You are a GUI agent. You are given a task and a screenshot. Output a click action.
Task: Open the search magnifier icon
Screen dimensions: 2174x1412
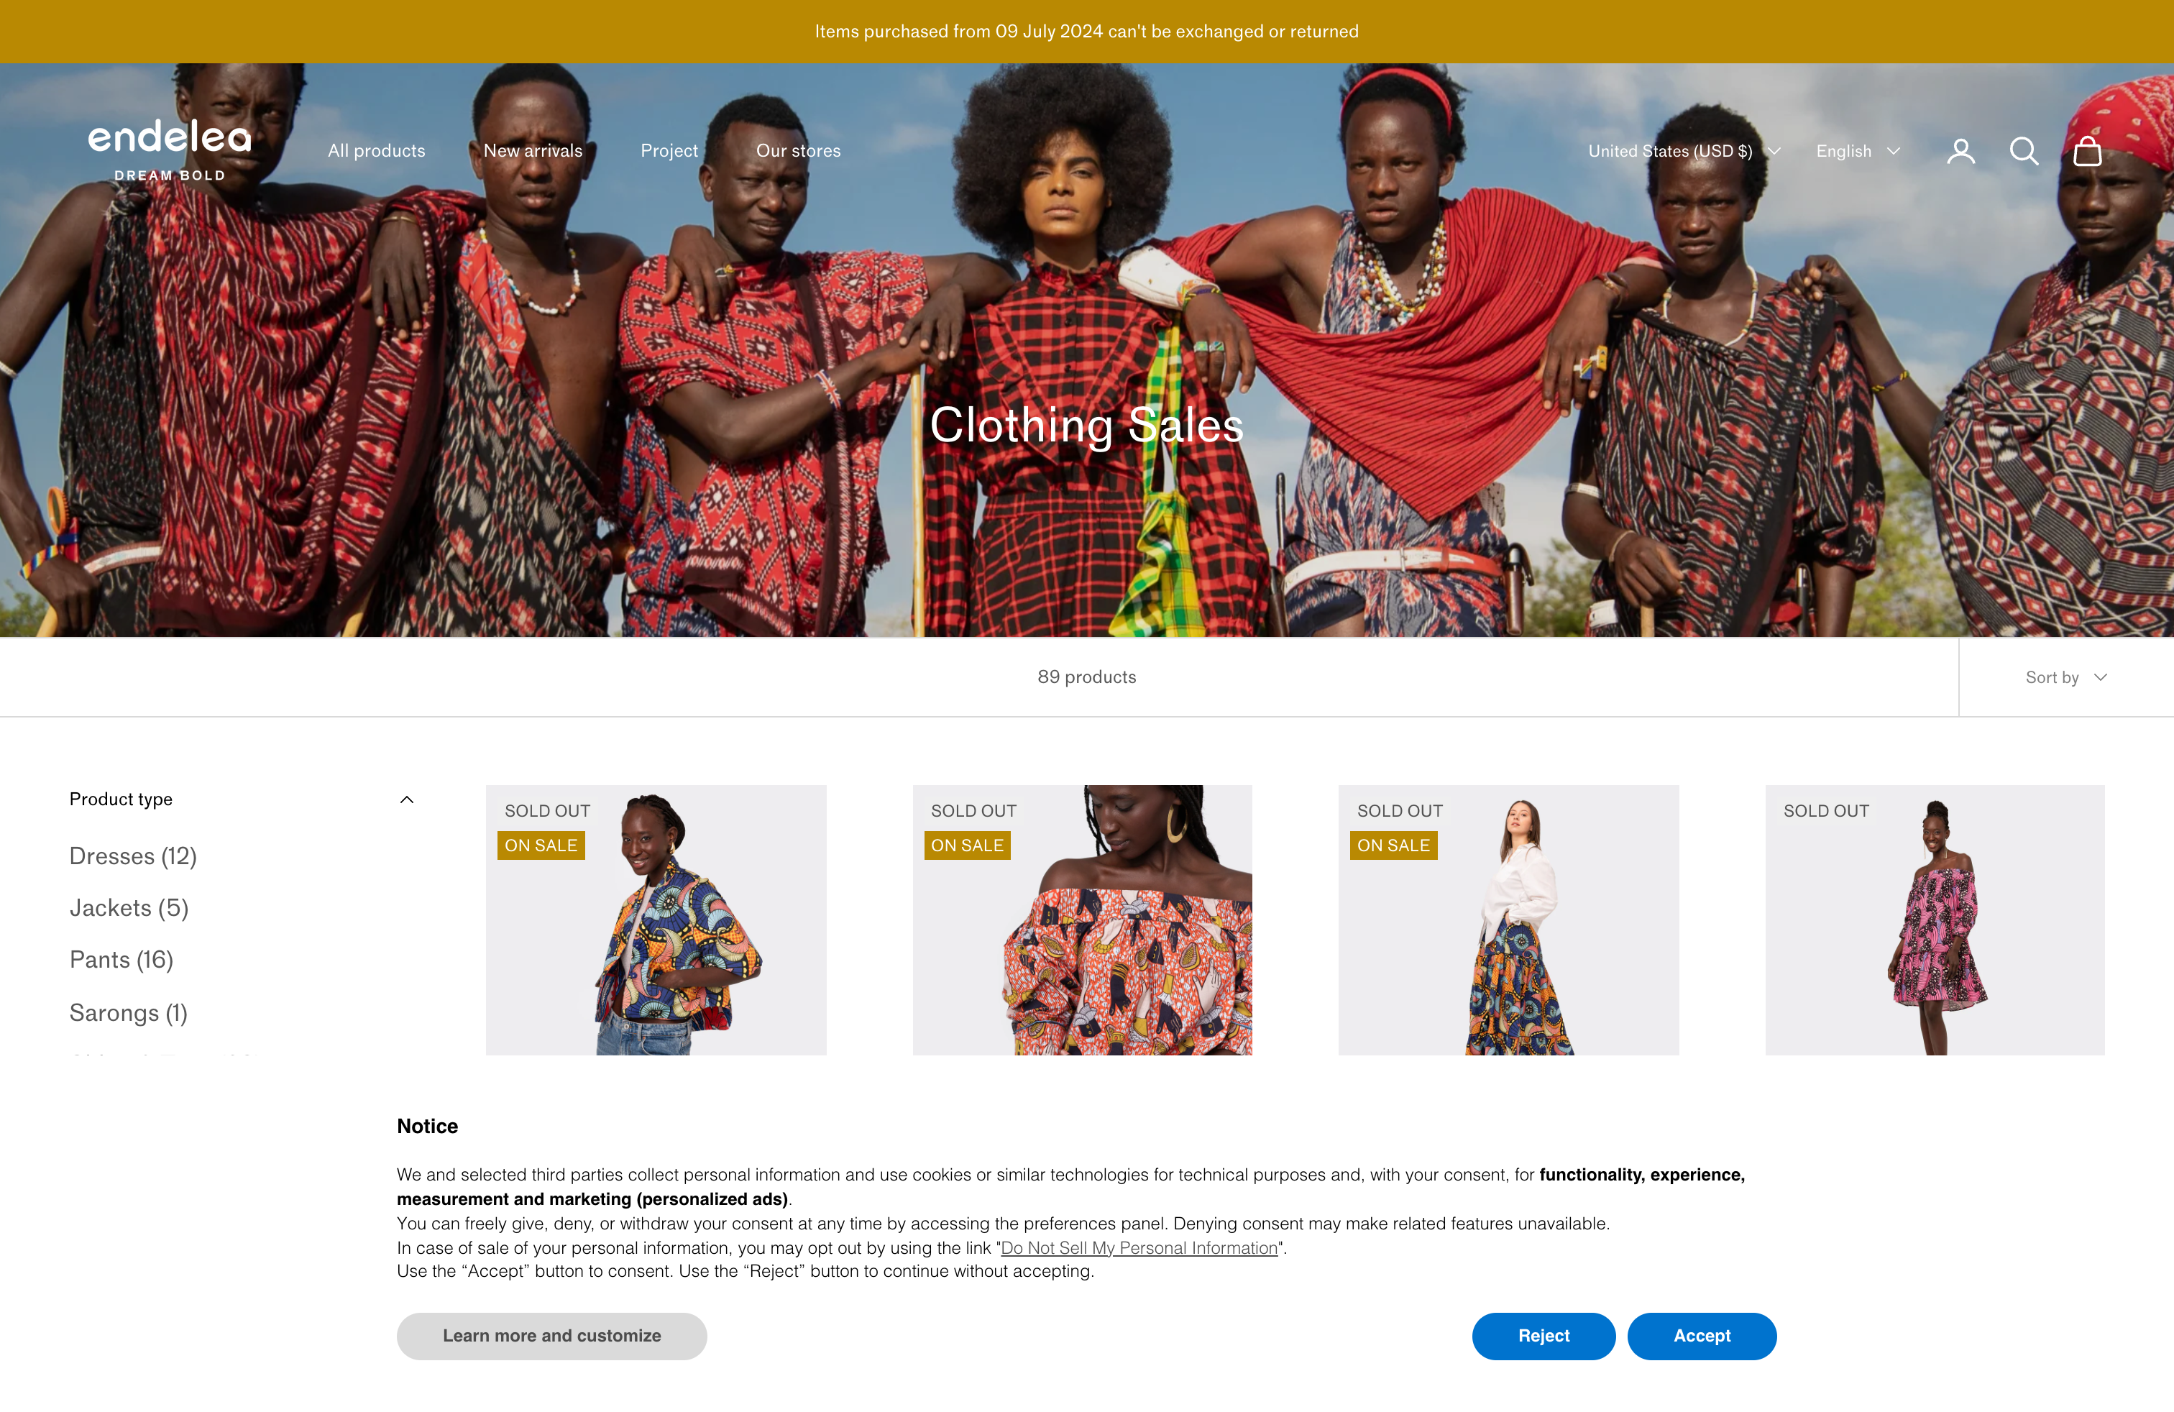(x=2023, y=151)
